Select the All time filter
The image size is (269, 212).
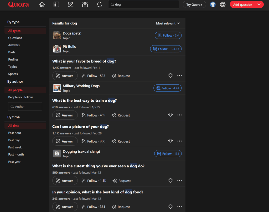pos(25,125)
